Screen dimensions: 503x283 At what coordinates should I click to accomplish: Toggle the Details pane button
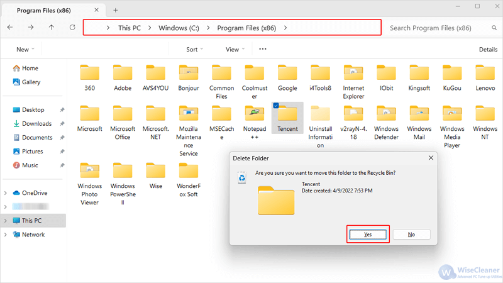click(488, 50)
